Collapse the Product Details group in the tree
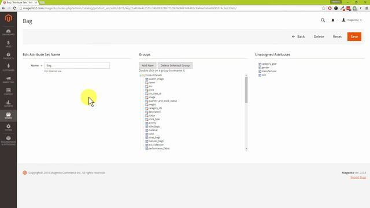Screen dimensions: 370x208 140,75
